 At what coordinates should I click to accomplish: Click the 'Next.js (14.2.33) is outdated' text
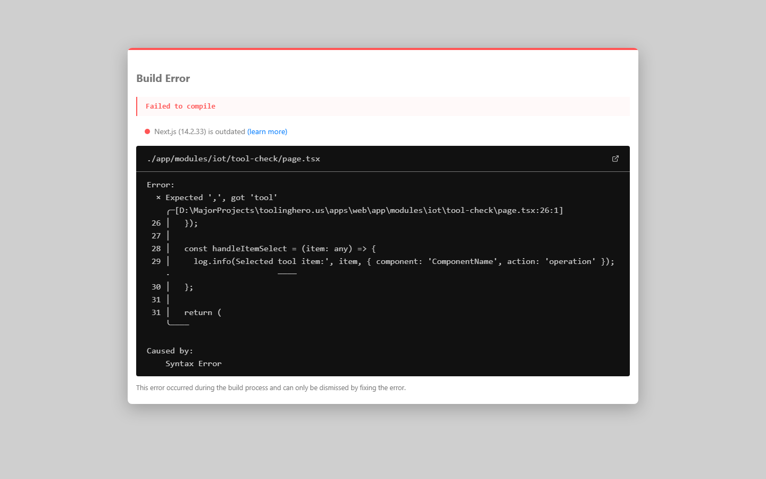coord(199,131)
